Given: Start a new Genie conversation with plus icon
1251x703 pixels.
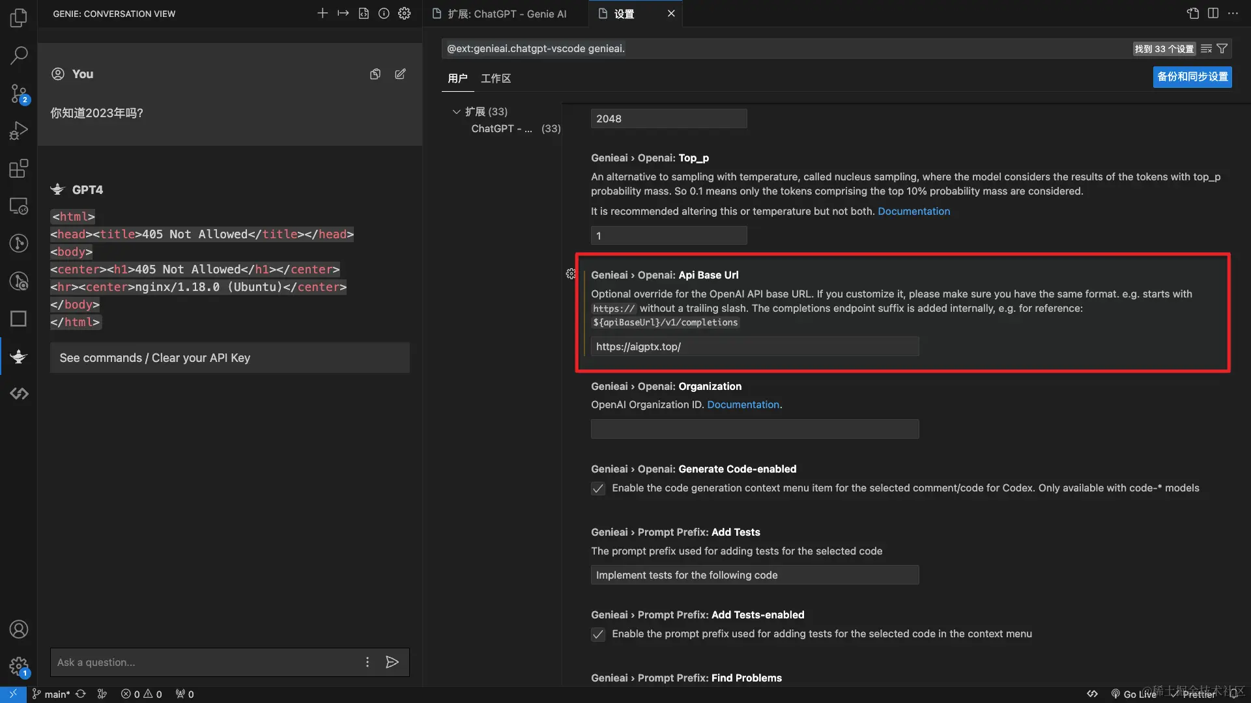Looking at the screenshot, I should pos(323,13).
